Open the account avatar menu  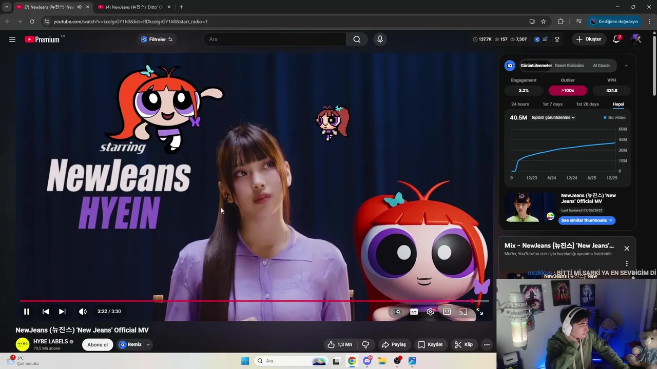point(636,39)
